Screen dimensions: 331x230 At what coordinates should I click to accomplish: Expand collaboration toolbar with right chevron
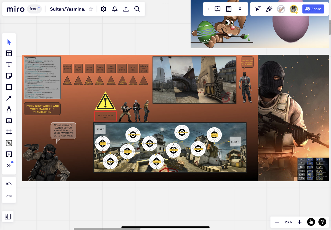point(209,9)
